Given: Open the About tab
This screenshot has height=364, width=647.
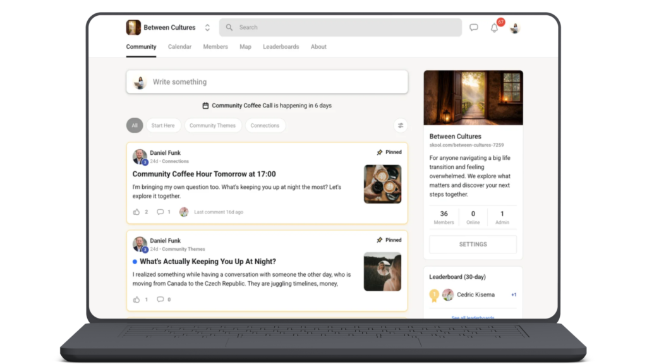Looking at the screenshot, I should (x=318, y=47).
